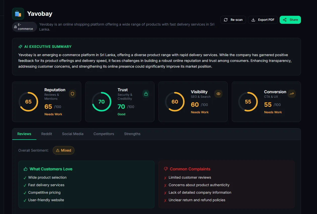
Task: Click the shield icon on the Reputation card
Action: [x=72, y=94]
